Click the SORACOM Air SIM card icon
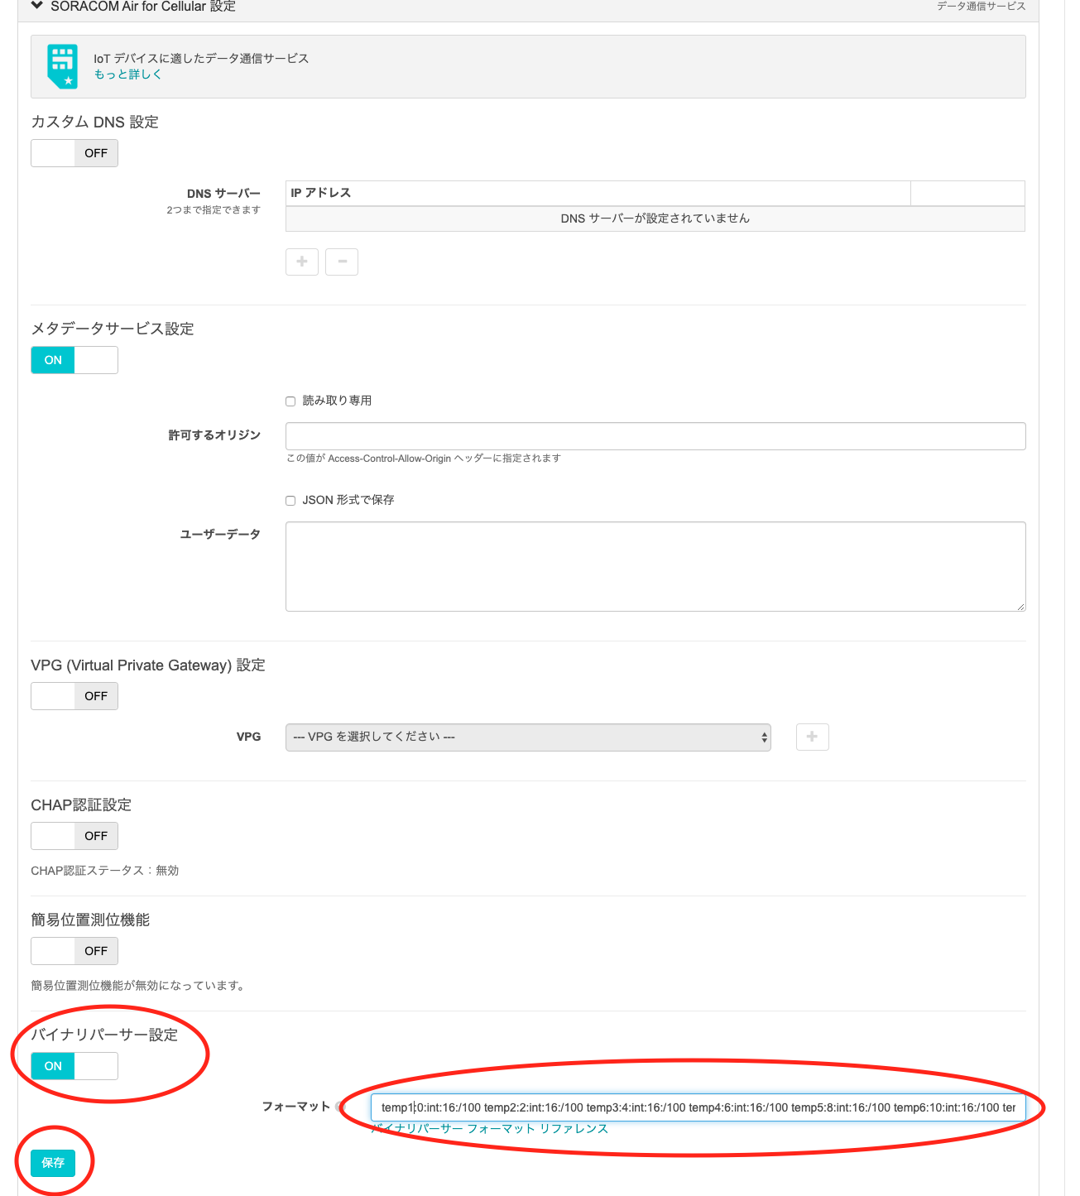Image resolution: width=1080 pixels, height=1196 pixels. tap(63, 65)
